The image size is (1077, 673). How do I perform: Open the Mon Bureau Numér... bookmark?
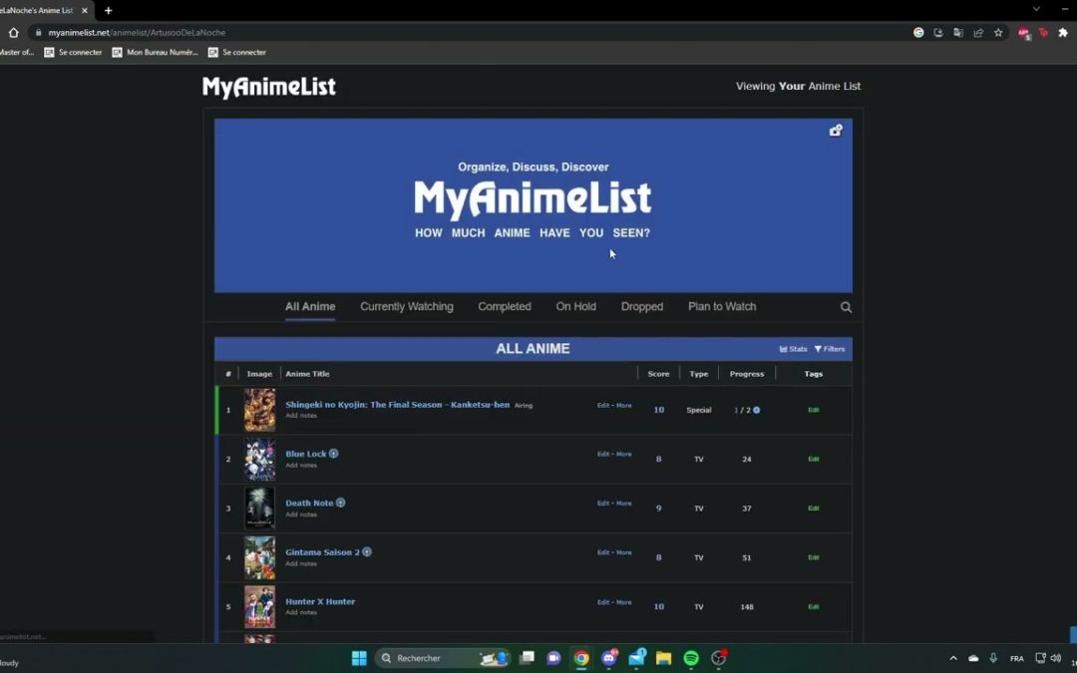click(x=156, y=52)
